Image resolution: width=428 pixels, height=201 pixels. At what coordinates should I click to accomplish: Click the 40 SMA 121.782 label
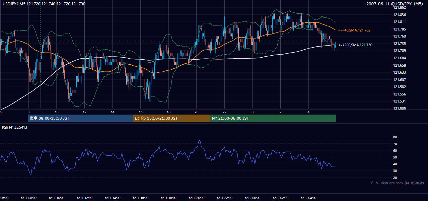pos(354,30)
